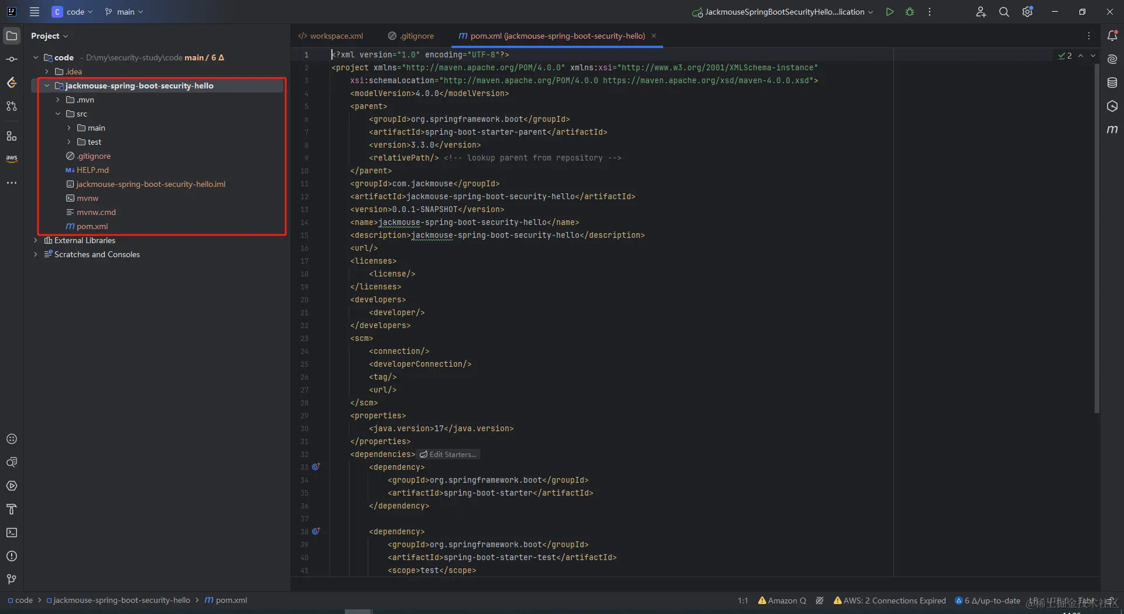Viewport: 1124px width, 614px height.
Task: Open the Maven tool window
Action: point(1112,129)
